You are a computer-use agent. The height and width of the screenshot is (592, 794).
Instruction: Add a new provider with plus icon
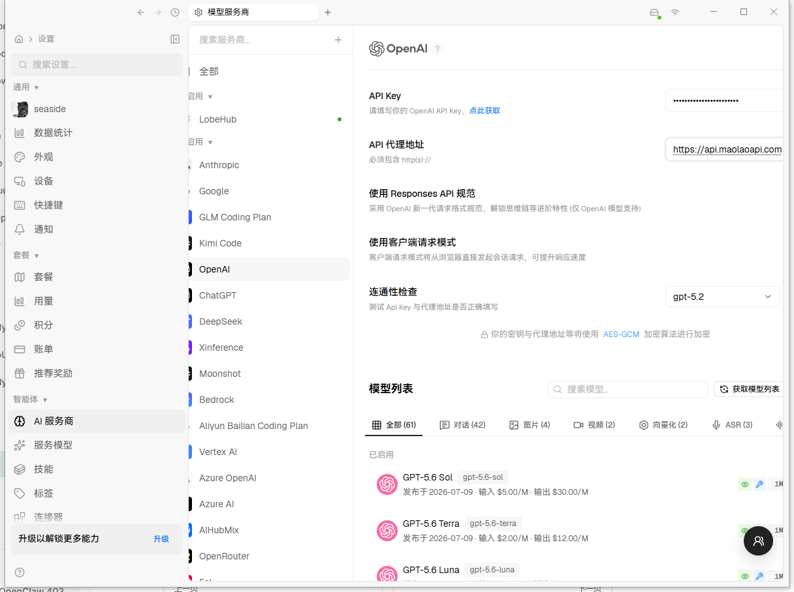[338, 40]
